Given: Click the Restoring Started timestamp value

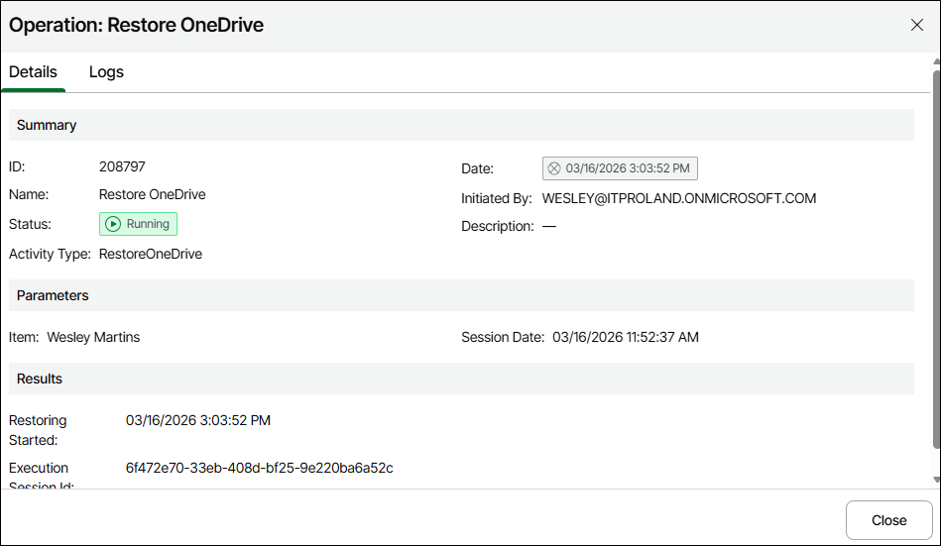Looking at the screenshot, I should coord(197,420).
